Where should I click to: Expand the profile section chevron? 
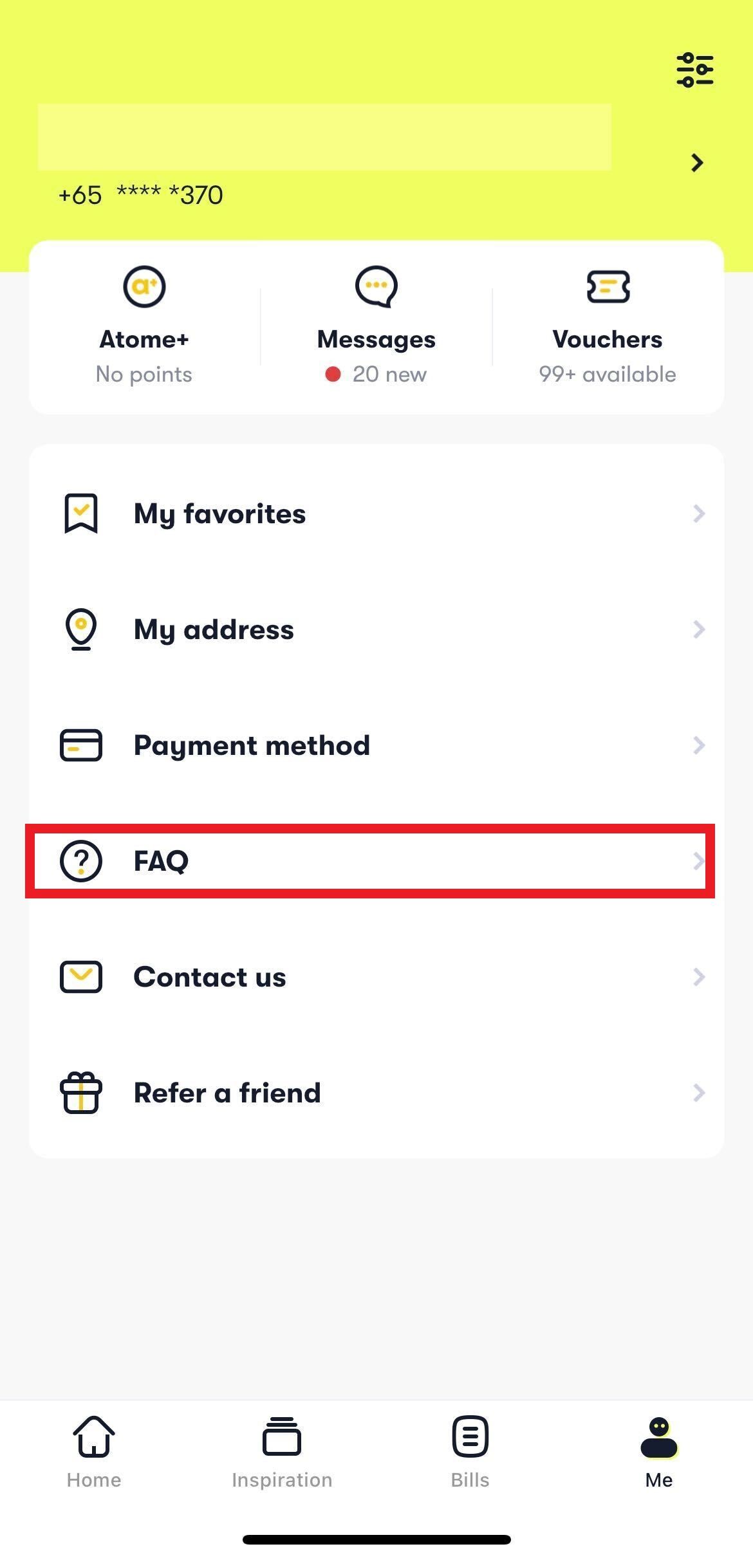click(697, 163)
